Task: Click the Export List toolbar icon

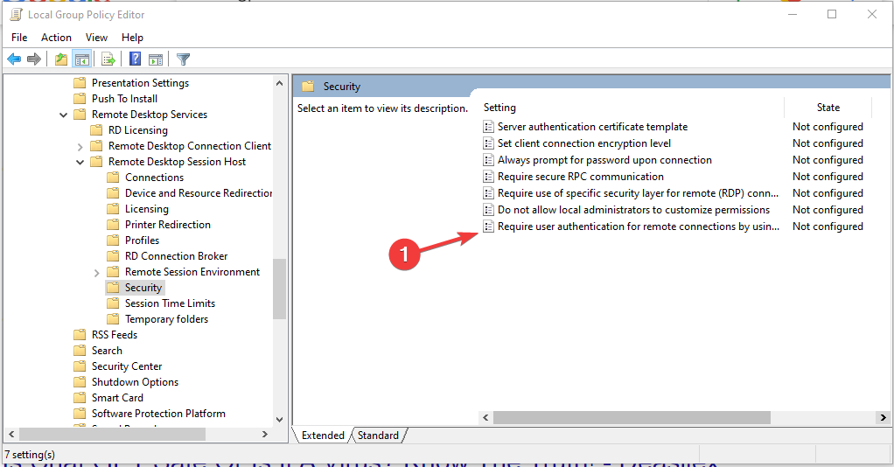Action: point(108,59)
